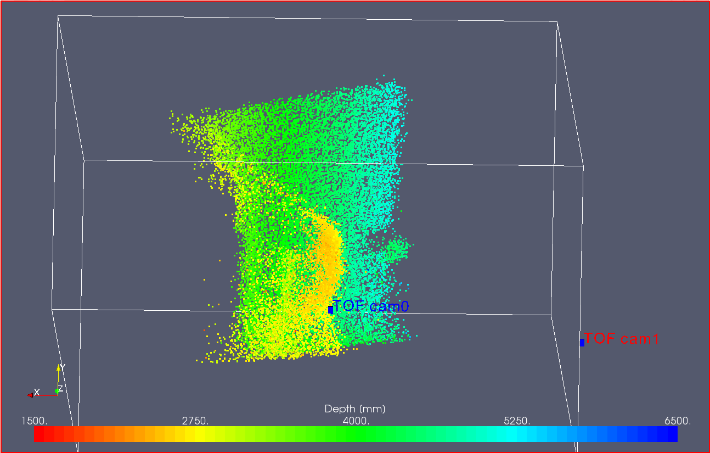
Task: Click the '6500.' color bar tick label
Action: point(678,421)
